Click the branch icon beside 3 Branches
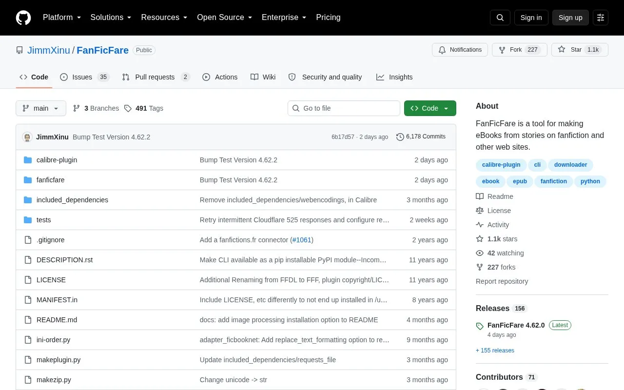This screenshot has width=624, height=390. 77,108
